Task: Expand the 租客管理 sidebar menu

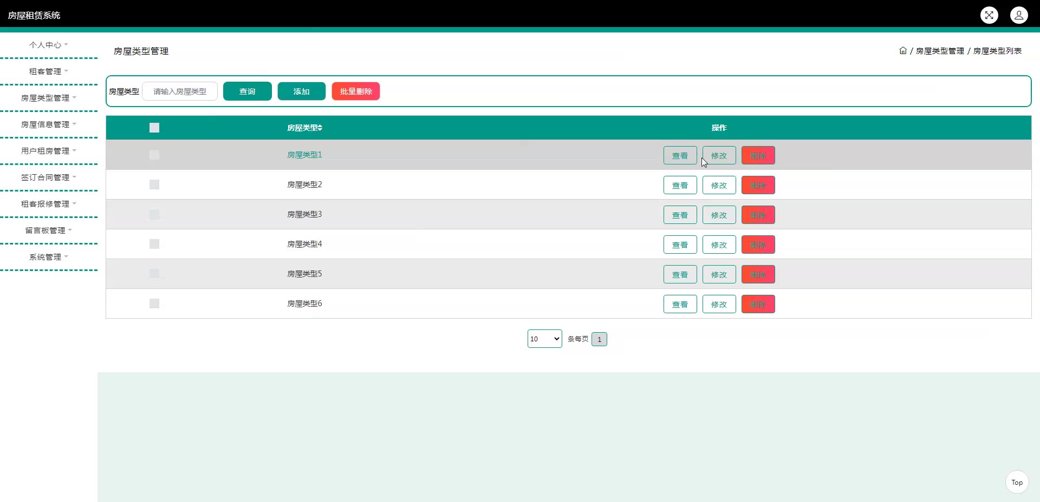Action: coord(49,71)
